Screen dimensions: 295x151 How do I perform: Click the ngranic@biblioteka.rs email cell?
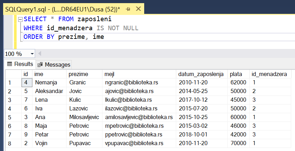[x=129, y=83]
